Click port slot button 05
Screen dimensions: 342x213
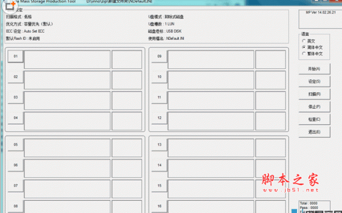[15, 145]
